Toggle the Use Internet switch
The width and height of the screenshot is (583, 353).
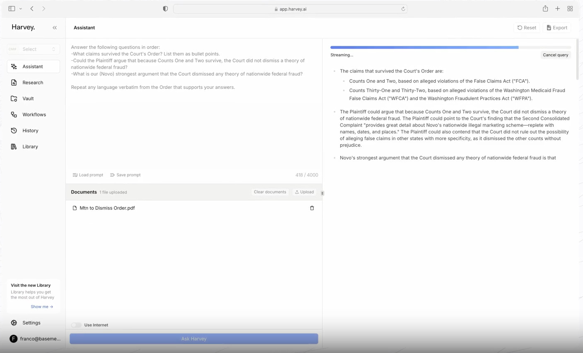coord(76,325)
